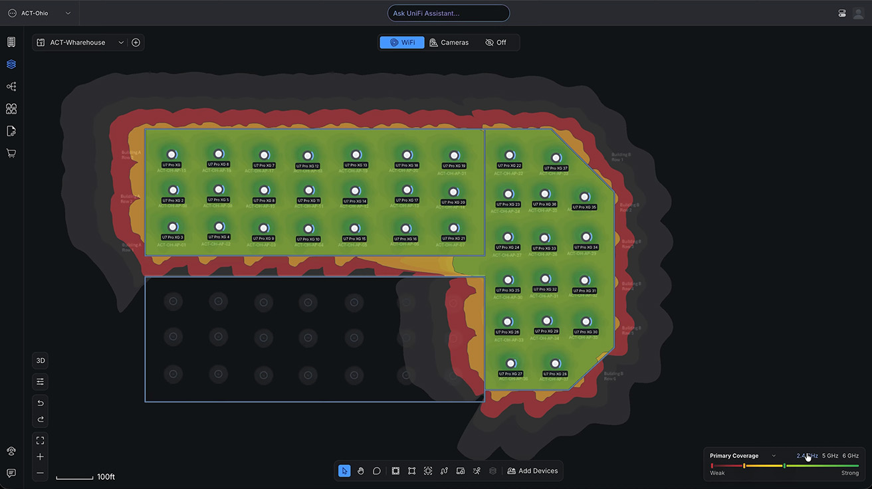Adjust the orange coverage threshold handle
Screen dimensions: 872x489
click(744, 466)
